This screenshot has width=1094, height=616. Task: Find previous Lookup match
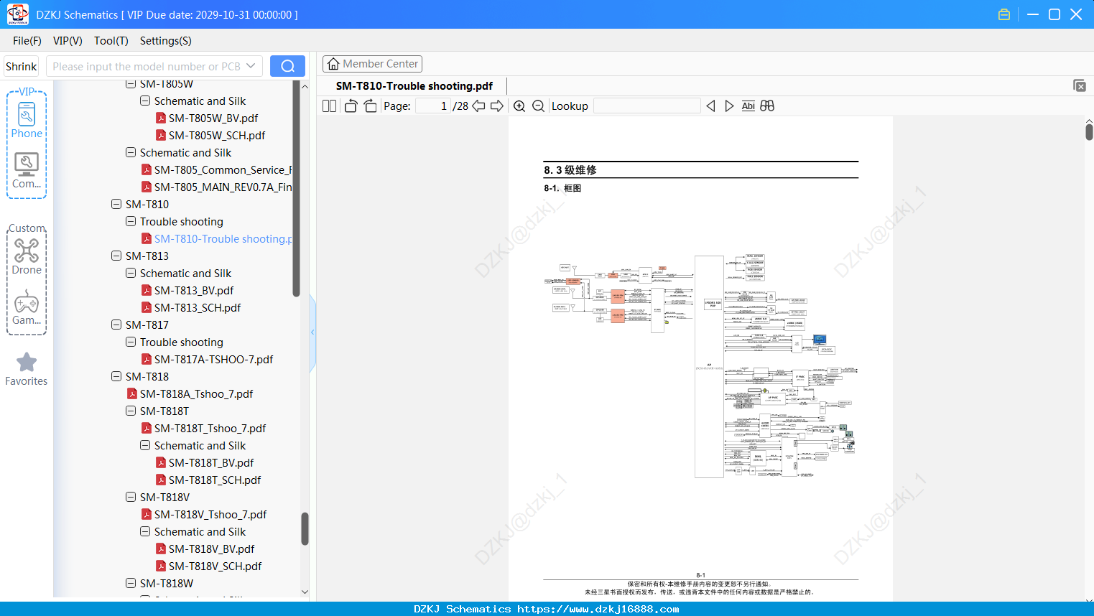(x=710, y=106)
